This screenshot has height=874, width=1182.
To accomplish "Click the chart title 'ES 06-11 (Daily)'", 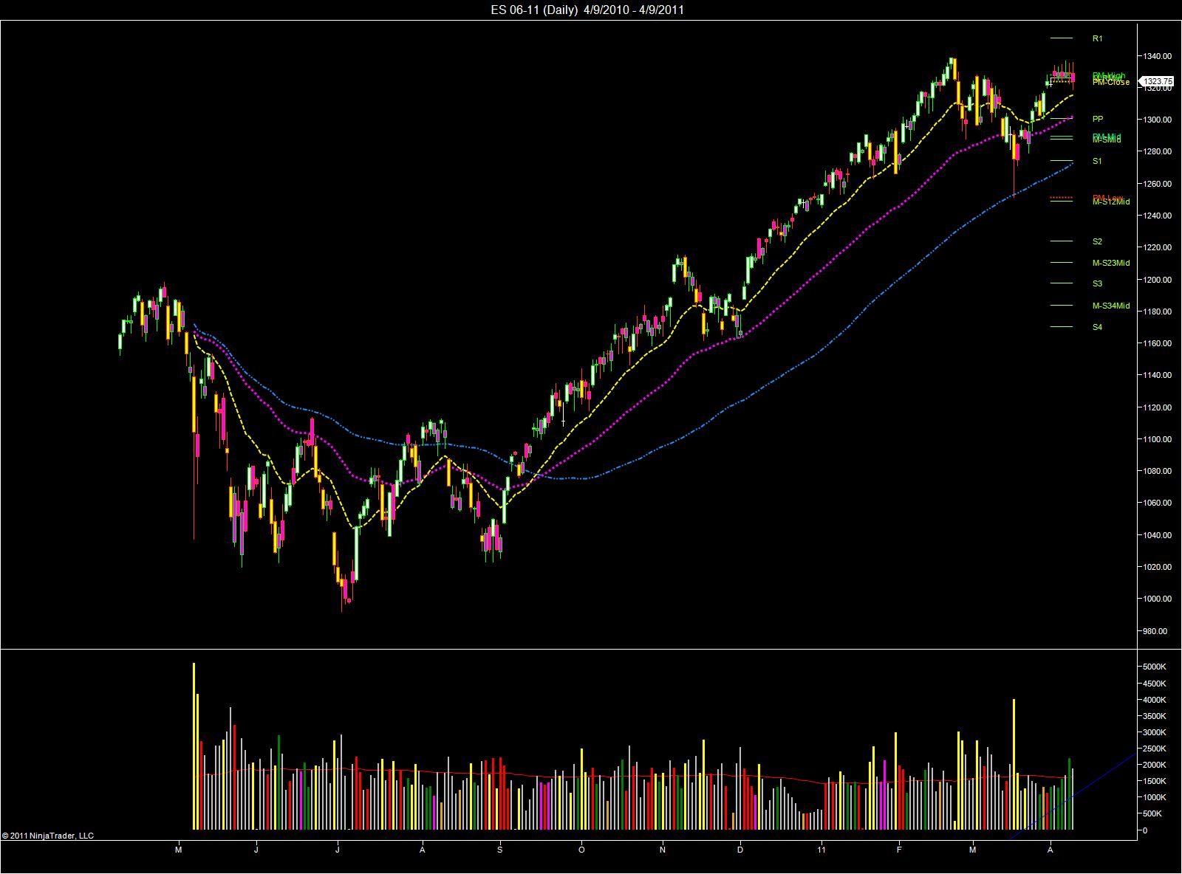I will point(533,10).
